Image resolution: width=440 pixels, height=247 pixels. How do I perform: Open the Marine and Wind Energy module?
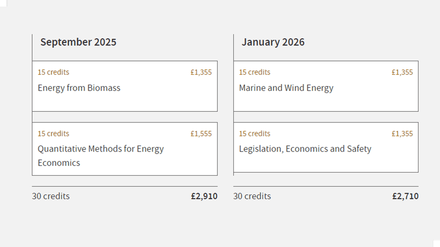(x=286, y=88)
